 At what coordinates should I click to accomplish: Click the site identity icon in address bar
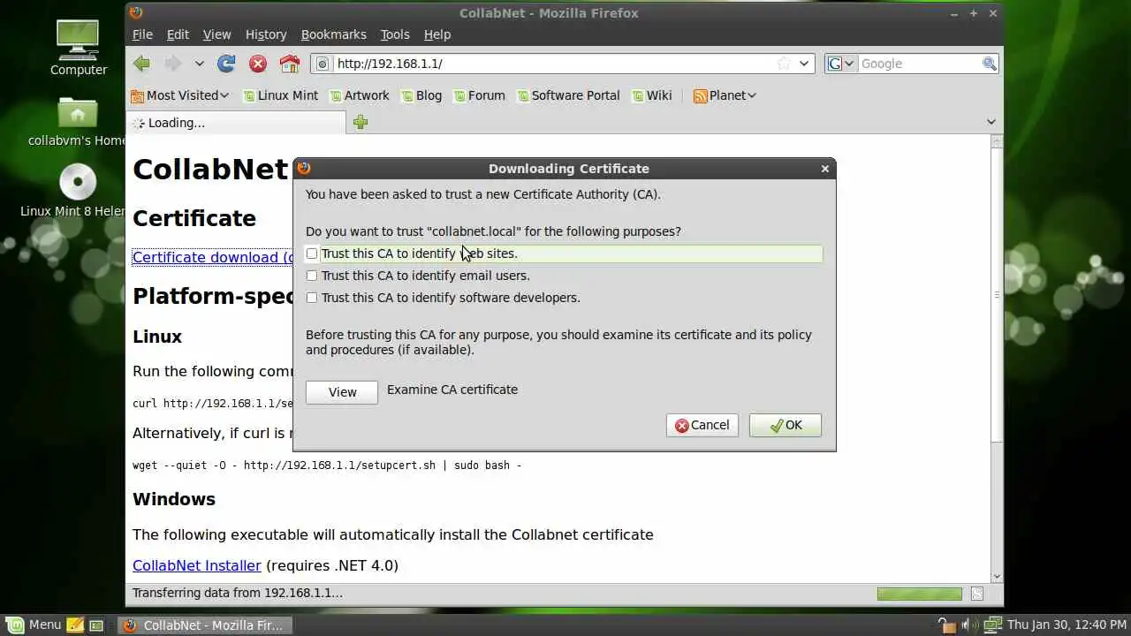pos(323,64)
